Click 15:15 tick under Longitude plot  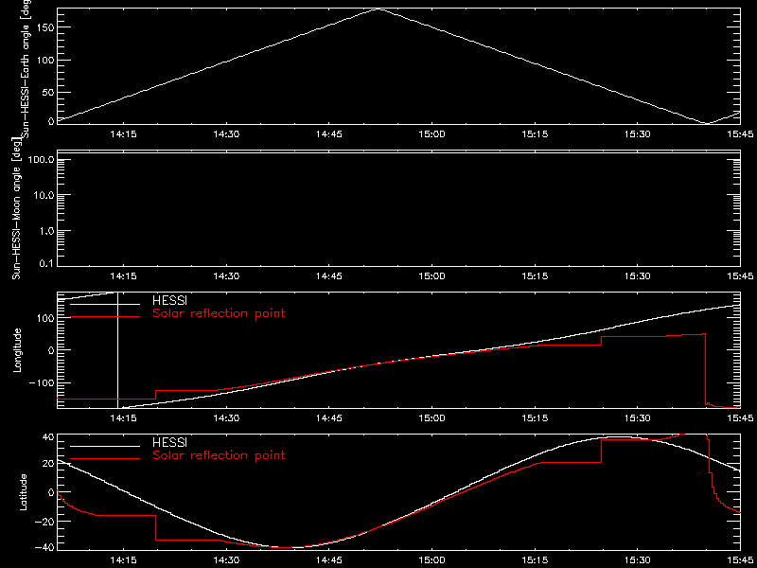coord(535,418)
